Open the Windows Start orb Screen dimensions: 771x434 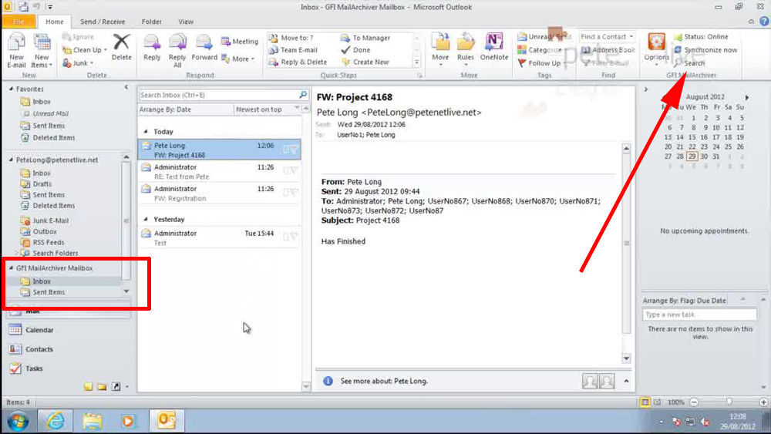click(x=18, y=421)
